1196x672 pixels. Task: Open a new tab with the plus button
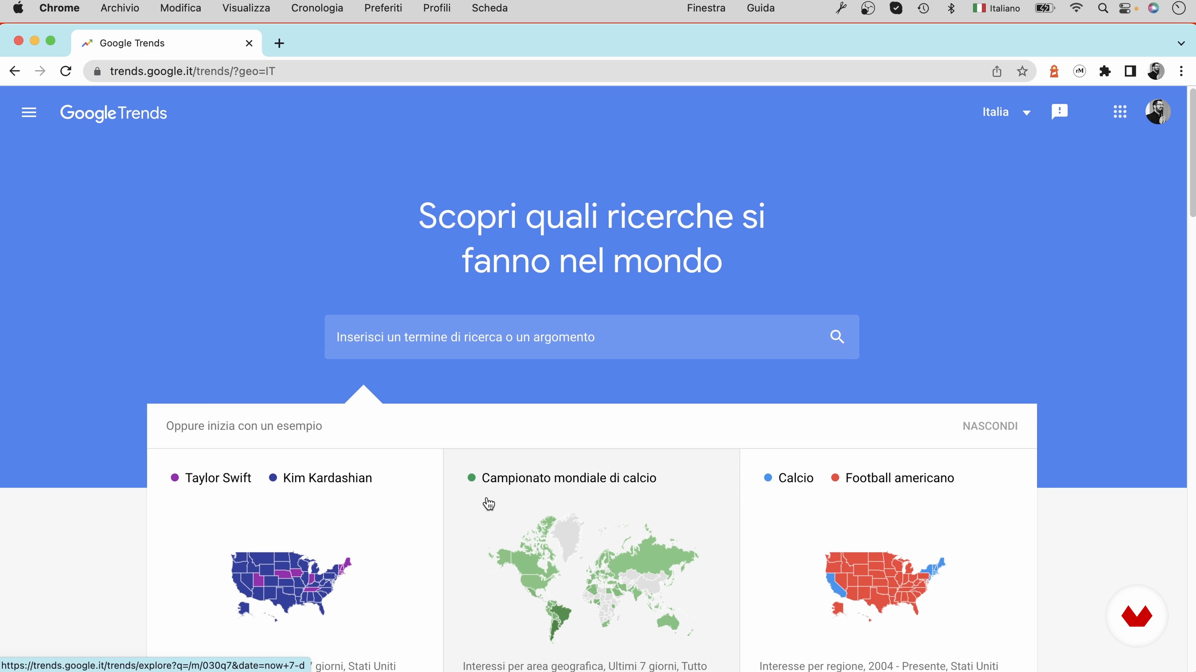(279, 43)
